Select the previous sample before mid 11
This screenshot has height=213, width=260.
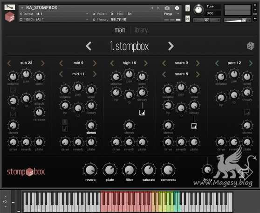pos(61,74)
